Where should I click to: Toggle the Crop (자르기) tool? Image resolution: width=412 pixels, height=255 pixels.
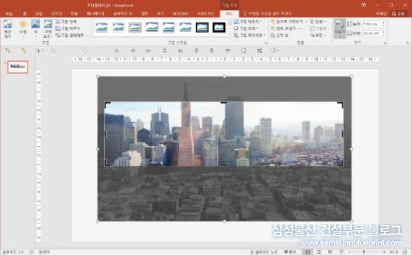[340, 28]
